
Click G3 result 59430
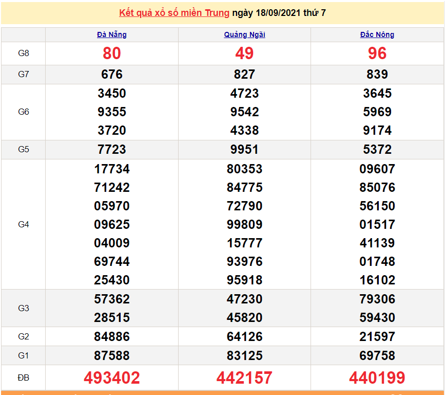(x=377, y=317)
